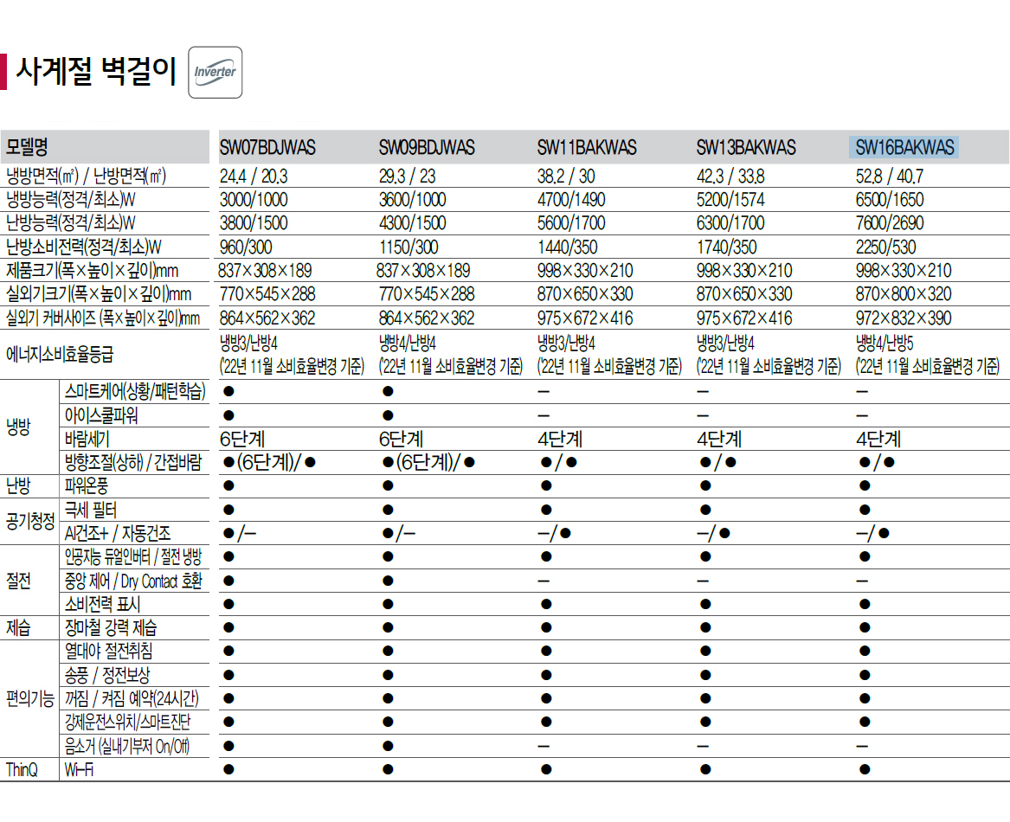The image size is (1010, 822).
Task: Select the '소비전력 표시' feature label
Action: [x=102, y=604]
